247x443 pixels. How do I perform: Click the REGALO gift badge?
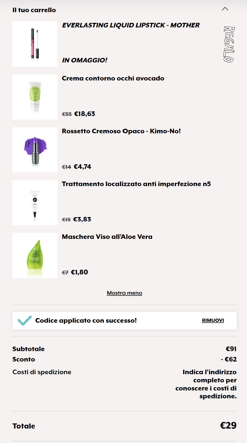pos(229,44)
